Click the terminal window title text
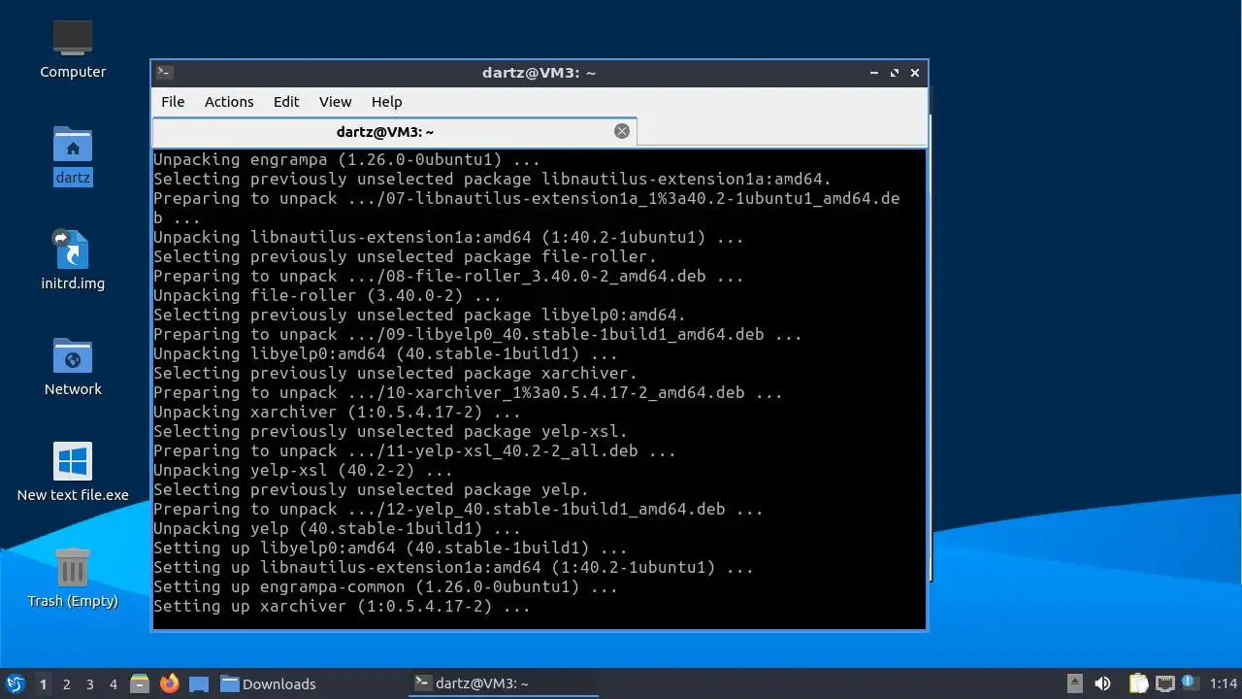The height and width of the screenshot is (699, 1242). tap(539, 73)
